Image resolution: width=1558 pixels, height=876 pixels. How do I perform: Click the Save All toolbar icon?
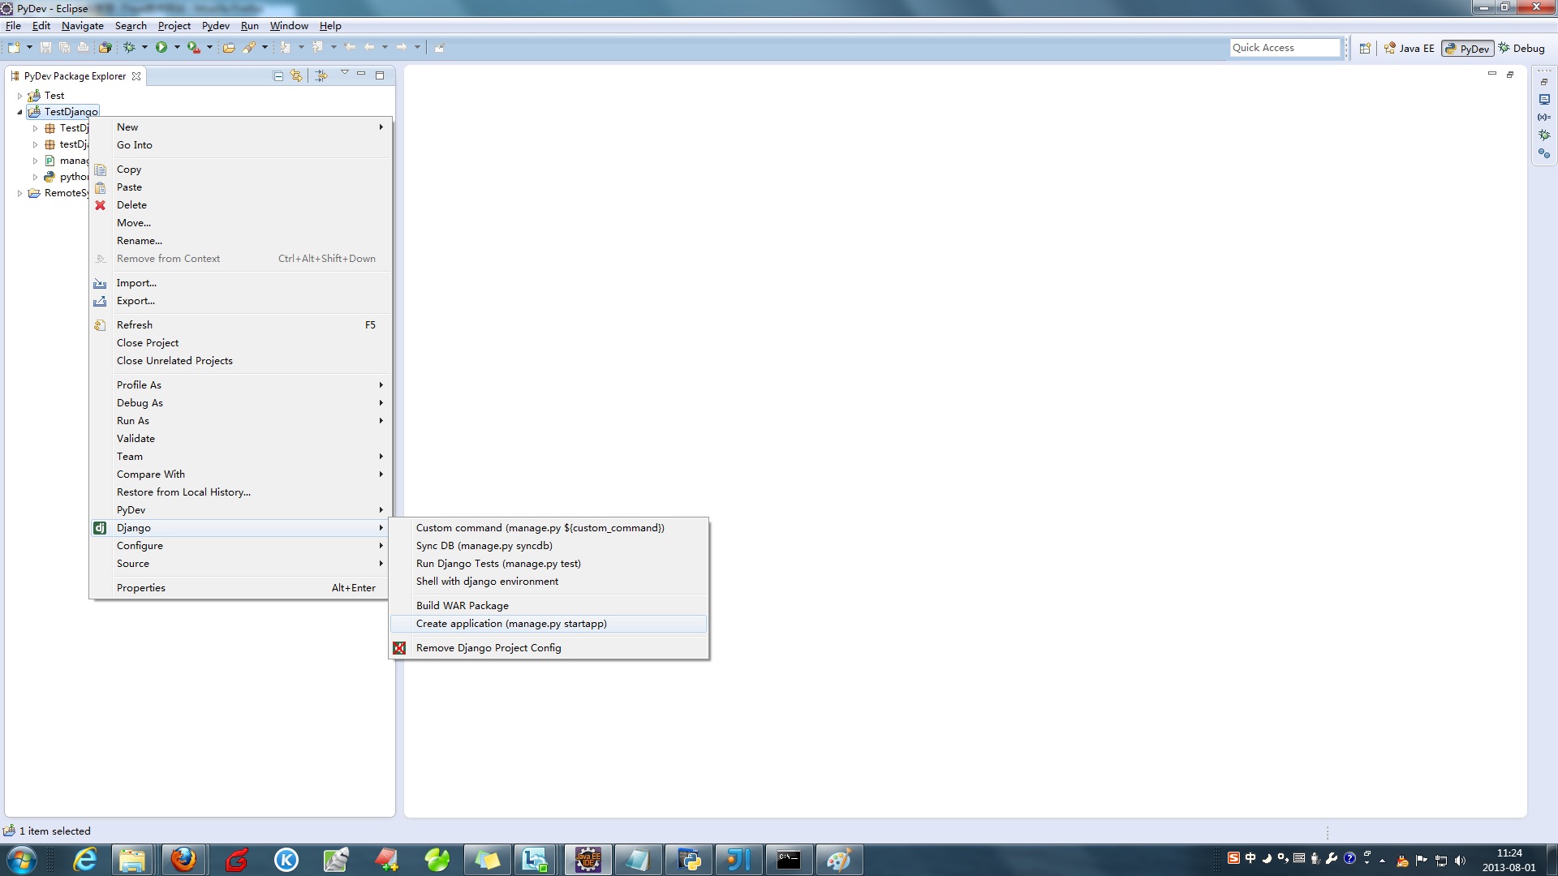64,47
